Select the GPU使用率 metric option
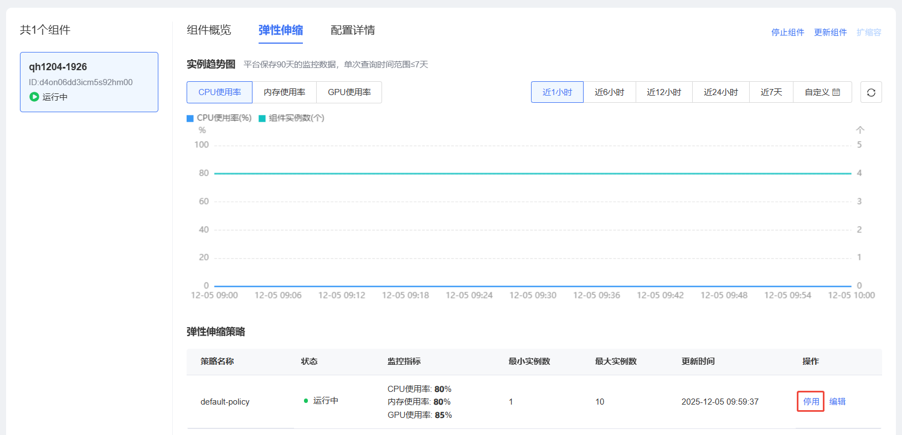The image size is (902, 435). point(349,92)
